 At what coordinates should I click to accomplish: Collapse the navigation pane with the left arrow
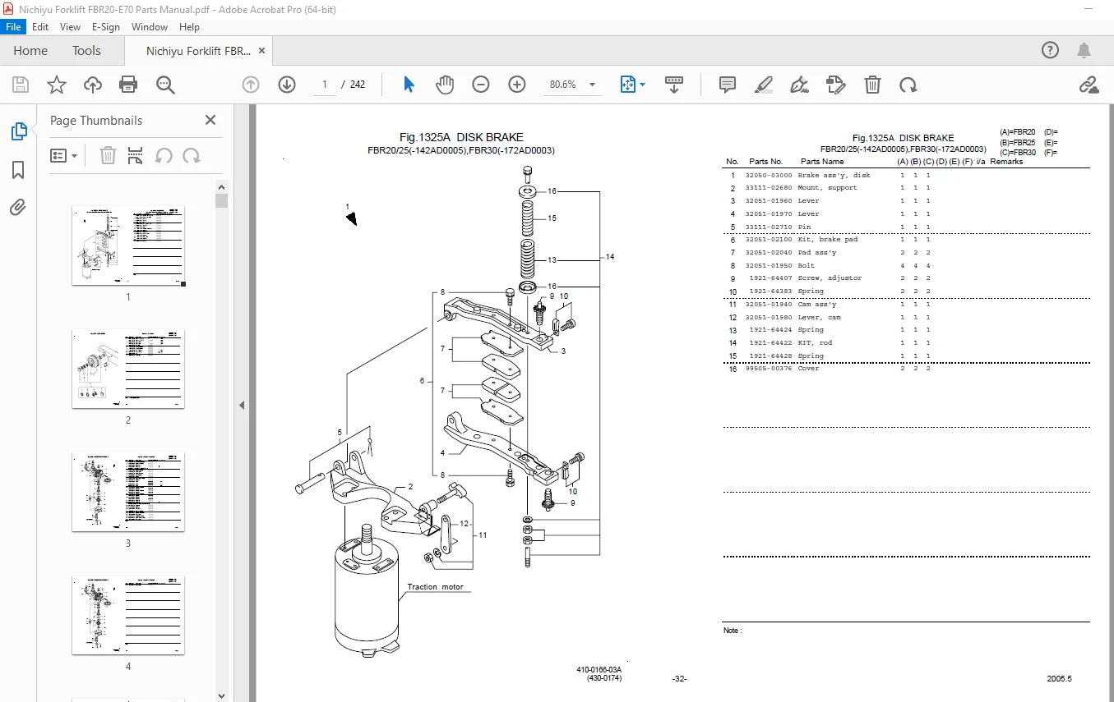click(243, 405)
